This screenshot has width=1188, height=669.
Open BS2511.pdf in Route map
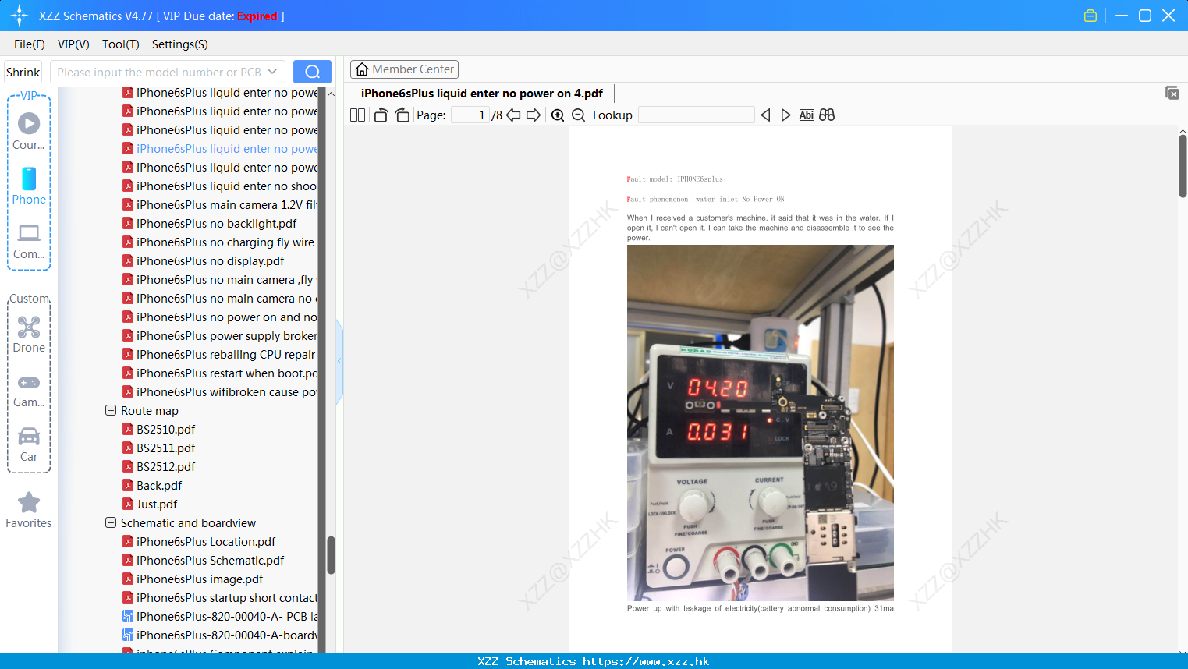coord(158,448)
